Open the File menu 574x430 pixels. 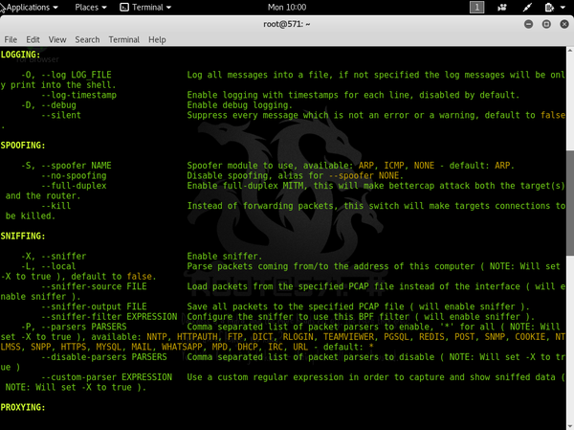coord(11,39)
